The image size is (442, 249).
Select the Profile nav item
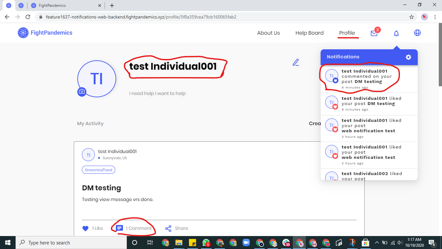(x=347, y=33)
